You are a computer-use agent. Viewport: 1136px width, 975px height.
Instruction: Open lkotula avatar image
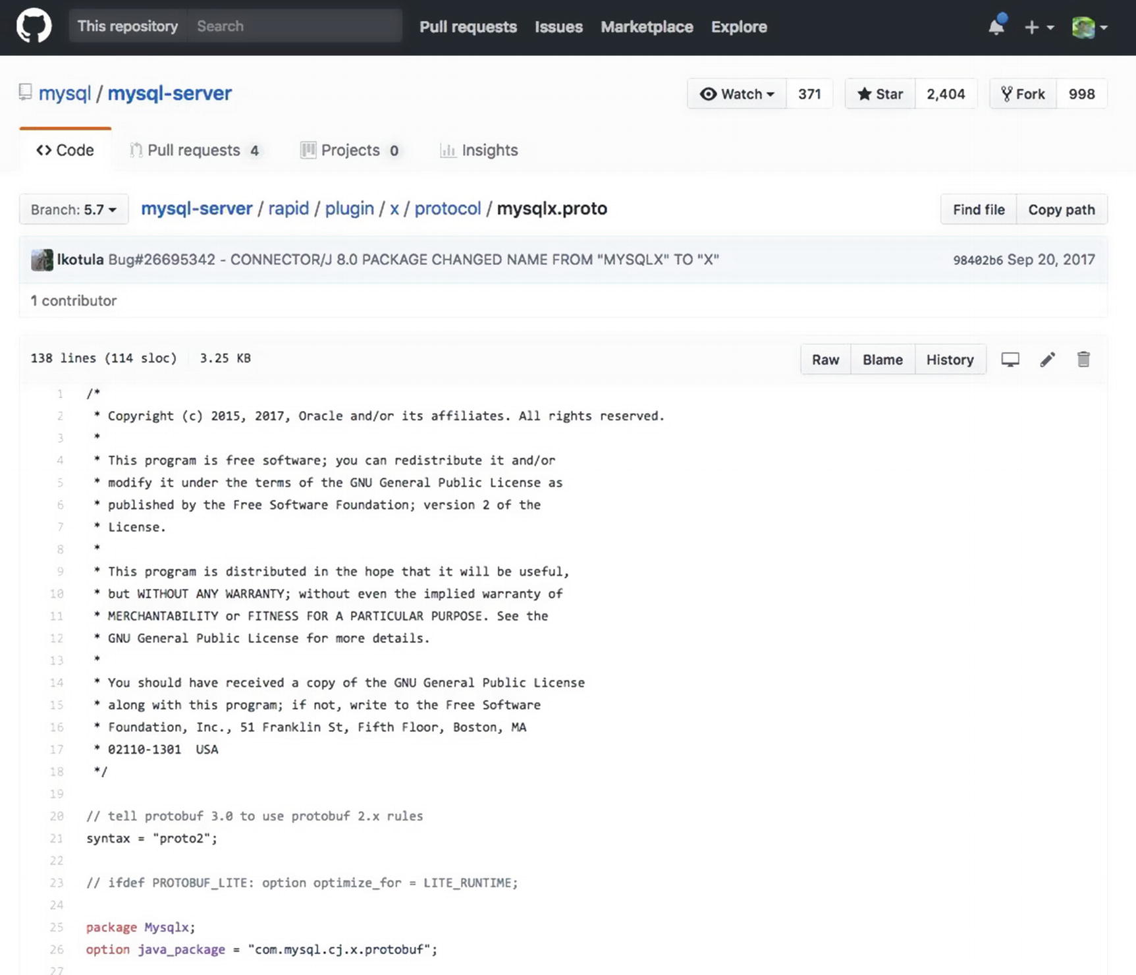pos(42,260)
